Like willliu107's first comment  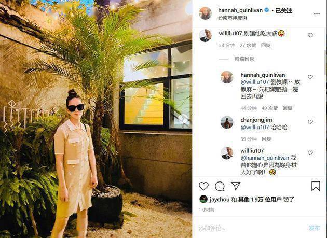click(310, 35)
